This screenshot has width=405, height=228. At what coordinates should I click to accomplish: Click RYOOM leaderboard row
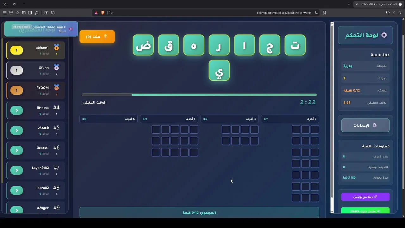pos(35,90)
